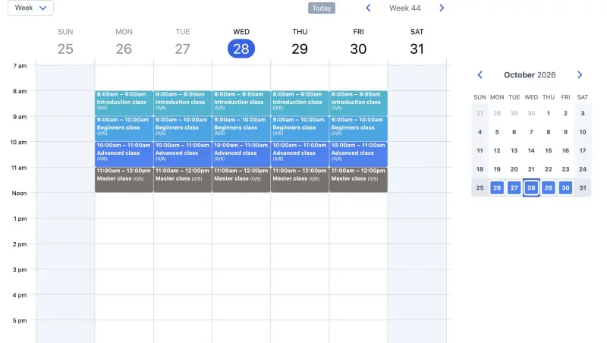607x343 pixels.
Task: Open Tuesday 8:00am Introduction class
Action: point(183,103)
